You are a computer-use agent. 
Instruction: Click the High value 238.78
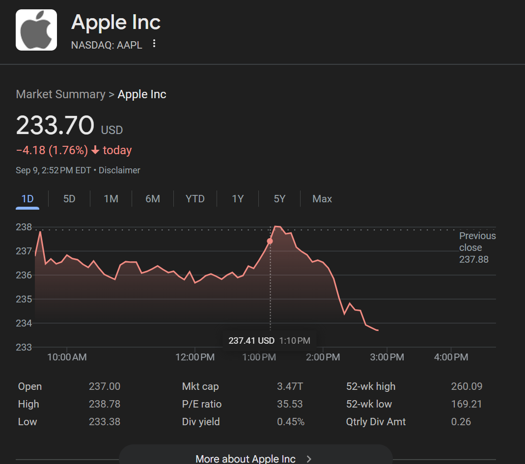tap(105, 404)
